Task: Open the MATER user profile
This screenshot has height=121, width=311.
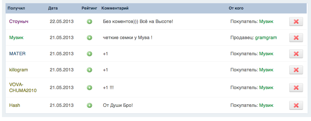Action: point(17,54)
